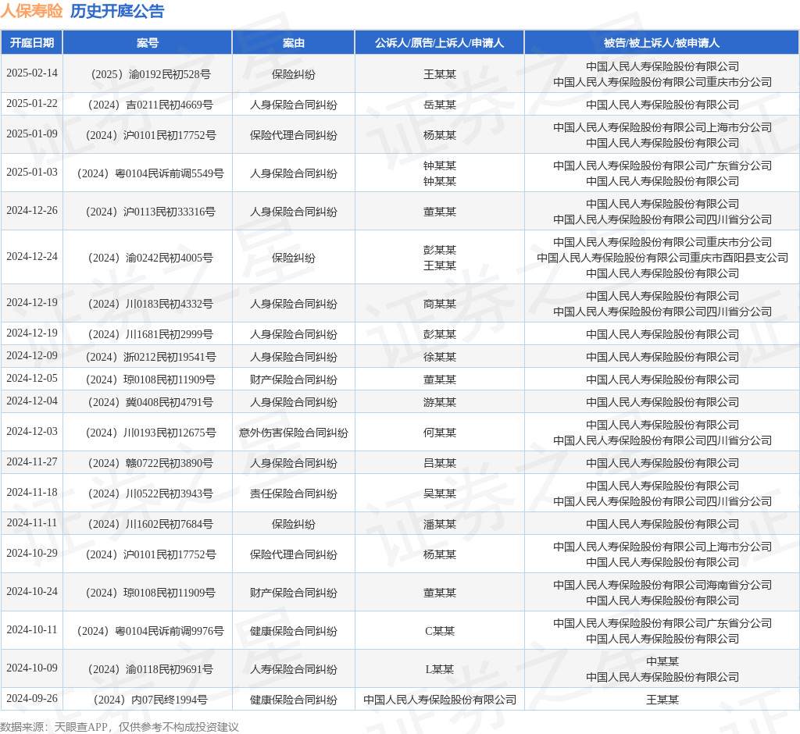
Task: Click plaintiff name 商某某
Action: 439,304
